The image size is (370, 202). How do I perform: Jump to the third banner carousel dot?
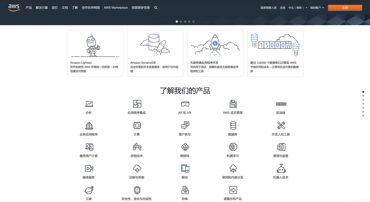click(185, 22)
